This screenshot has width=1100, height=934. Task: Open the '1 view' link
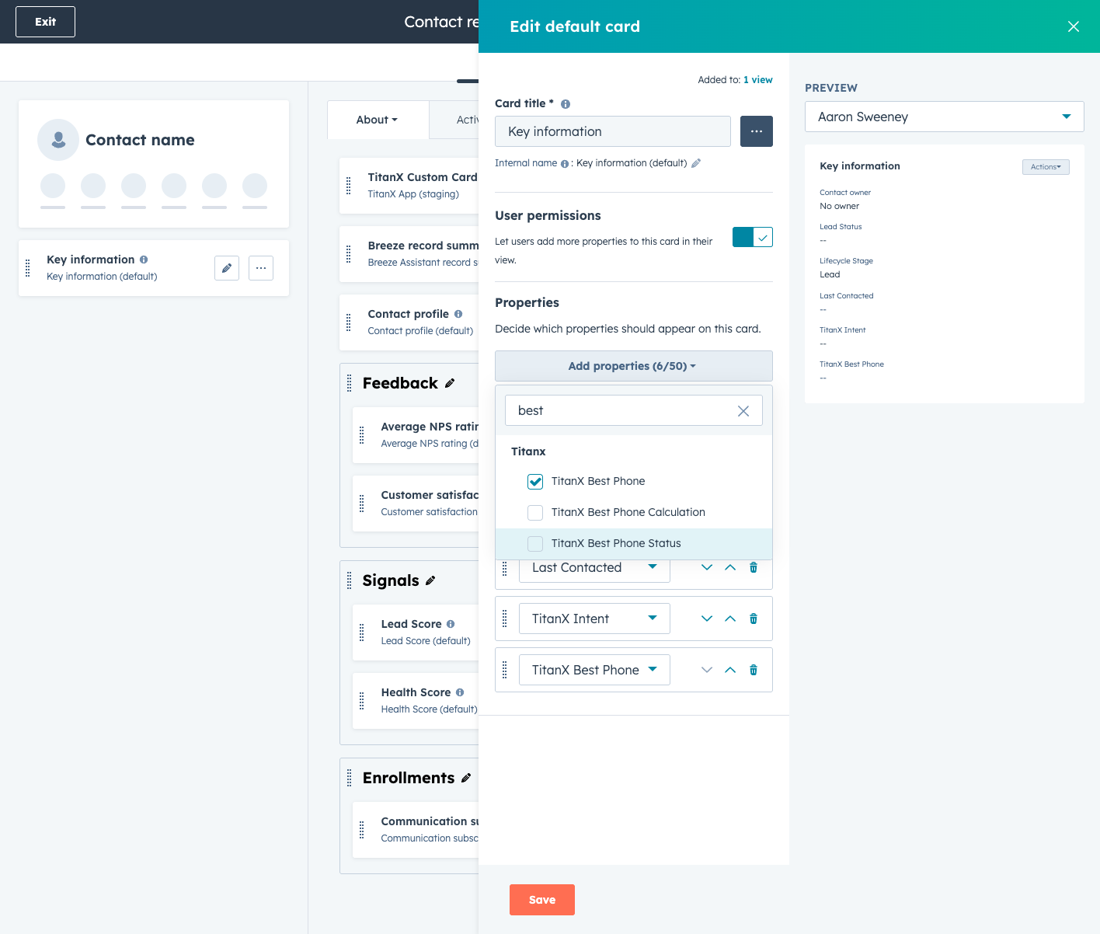758,80
